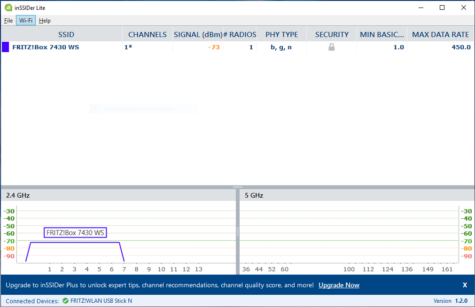Sort by SECURITY column header

click(x=332, y=35)
